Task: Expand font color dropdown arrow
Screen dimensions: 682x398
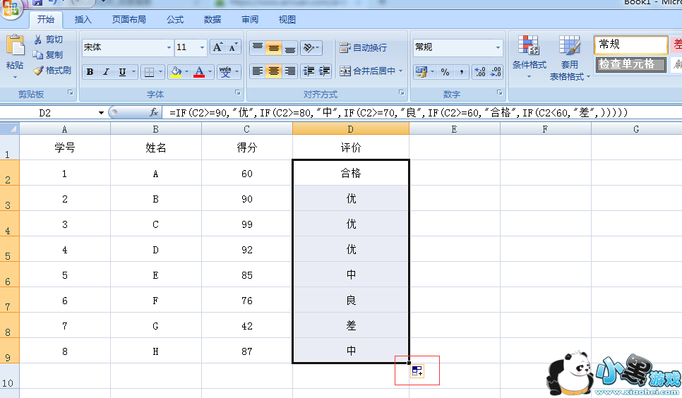Action: click(210, 72)
